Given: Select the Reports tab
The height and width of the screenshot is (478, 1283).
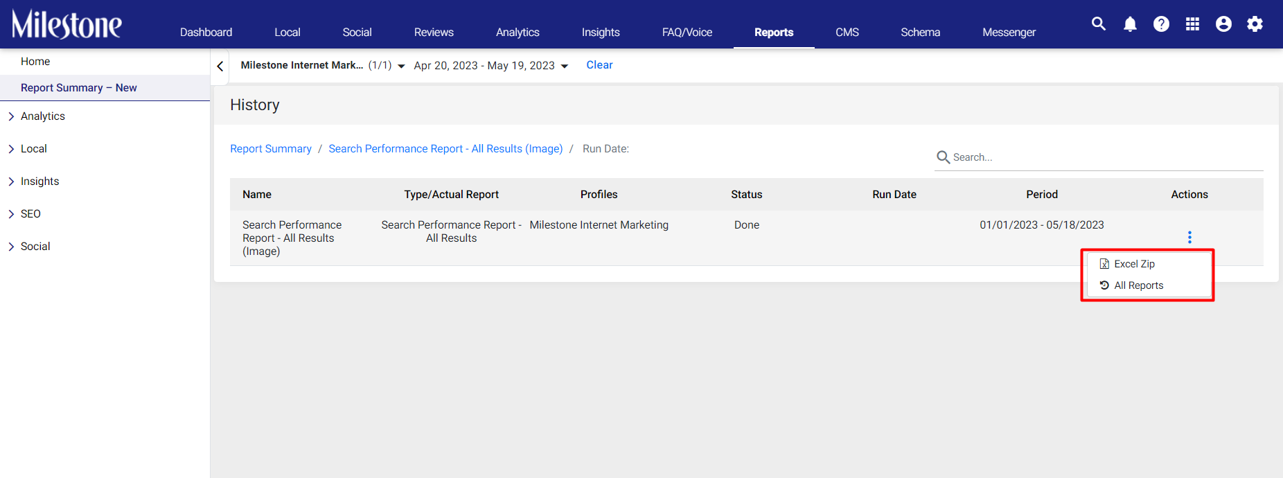Looking at the screenshot, I should tap(774, 32).
